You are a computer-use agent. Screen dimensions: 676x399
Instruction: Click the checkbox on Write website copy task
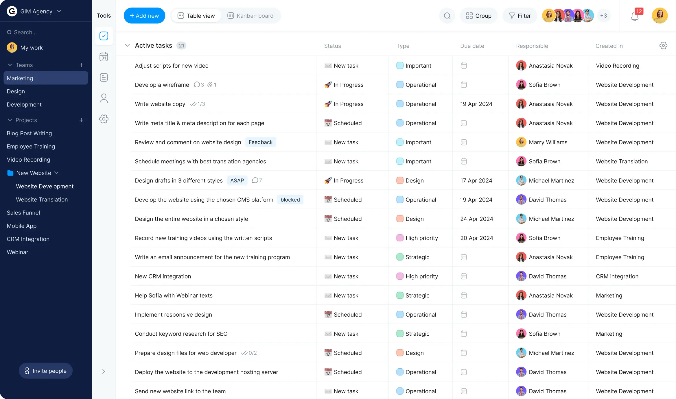pos(128,104)
